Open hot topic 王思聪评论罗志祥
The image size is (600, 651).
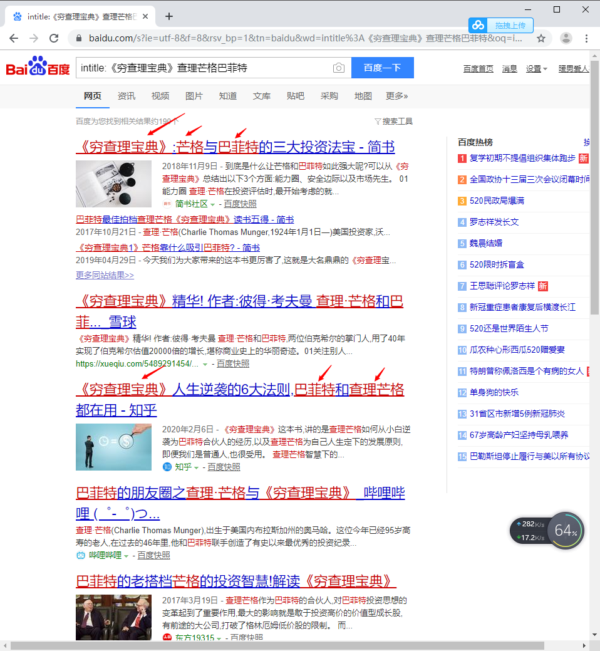(502, 286)
